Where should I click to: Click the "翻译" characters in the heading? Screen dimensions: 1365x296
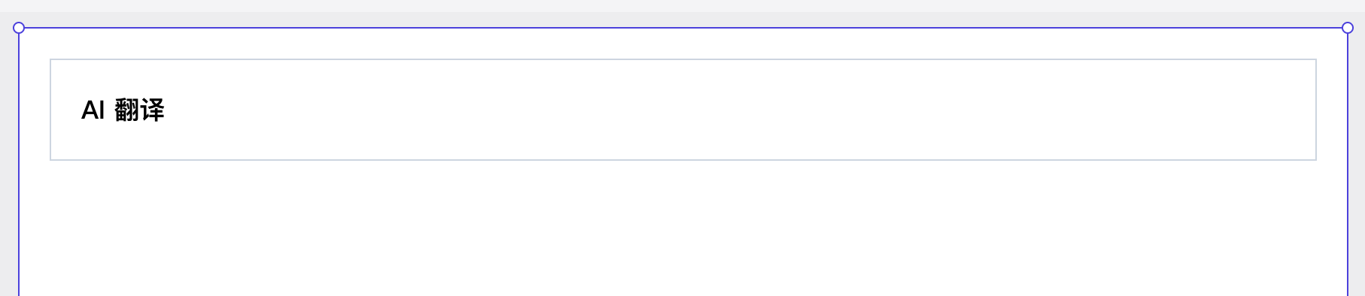139,110
